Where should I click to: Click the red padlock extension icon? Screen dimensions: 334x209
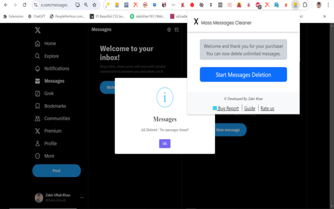click(248, 5)
